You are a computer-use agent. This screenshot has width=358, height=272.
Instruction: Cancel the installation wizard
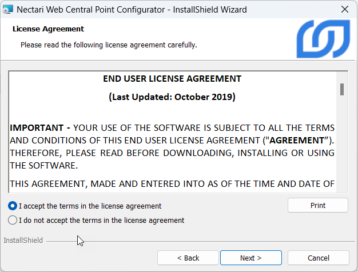tap(318, 258)
